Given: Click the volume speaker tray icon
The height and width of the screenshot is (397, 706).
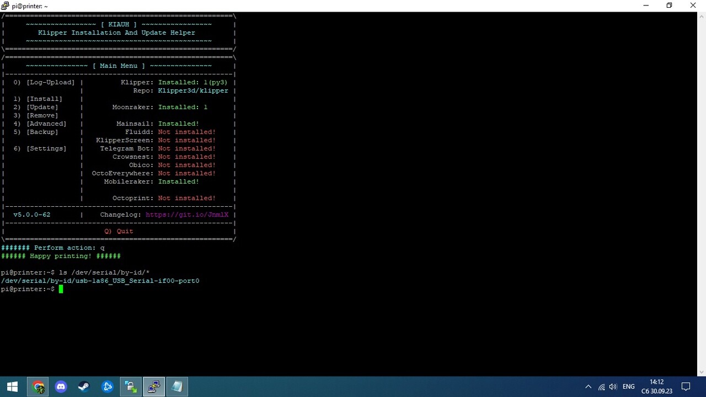Looking at the screenshot, I should 613,387.
